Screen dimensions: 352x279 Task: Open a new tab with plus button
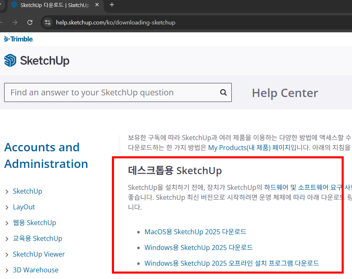(112, 5)
